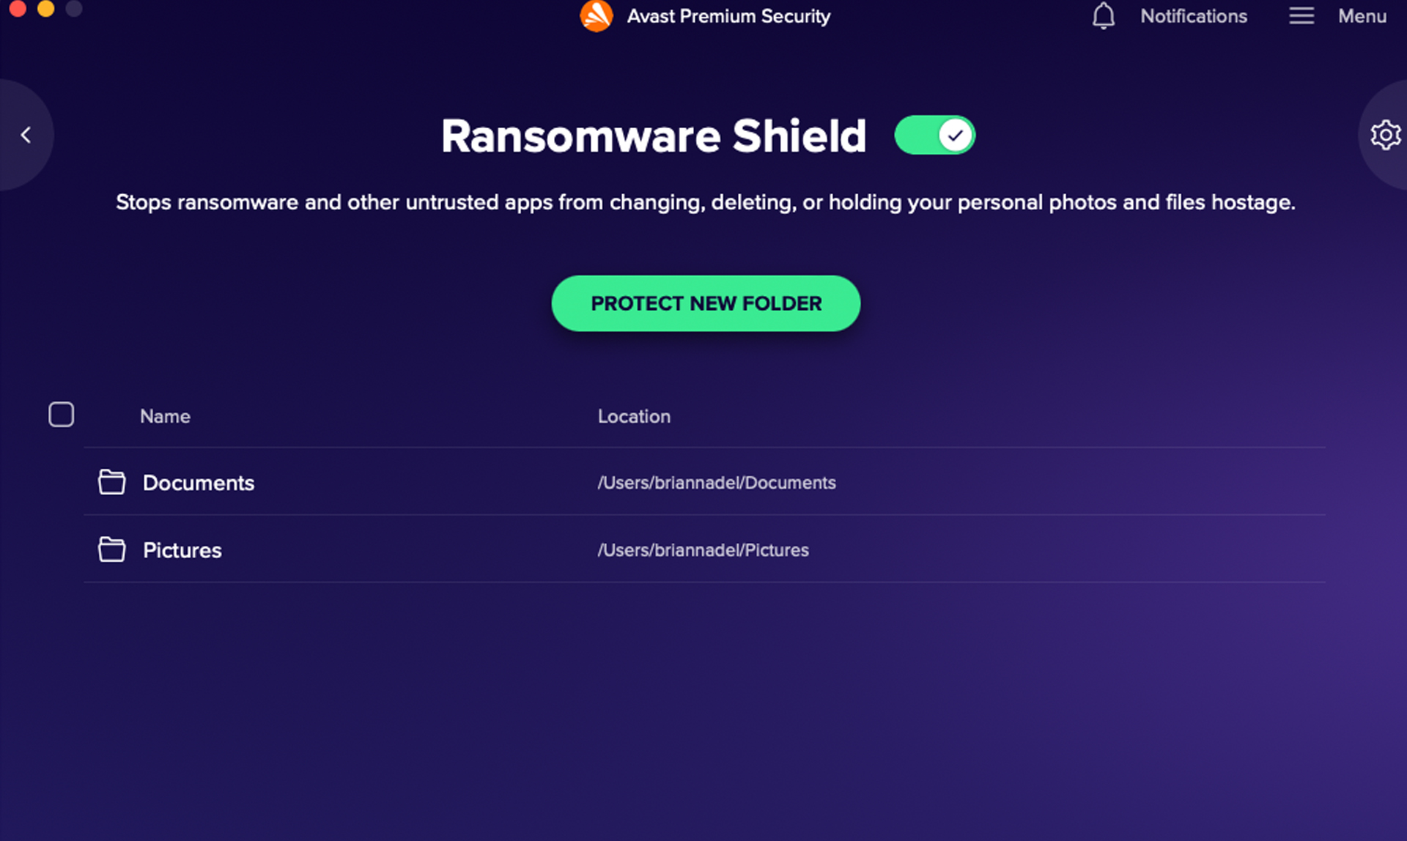The height and width of the screenshot is (841, 1407).
Task: Toggle the Ransomware Shield checkmark on
Action: [932, 134]
